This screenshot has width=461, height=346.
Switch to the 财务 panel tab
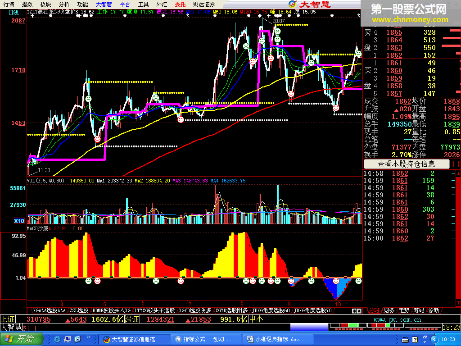pyautogui.click(x=389, y=310)
